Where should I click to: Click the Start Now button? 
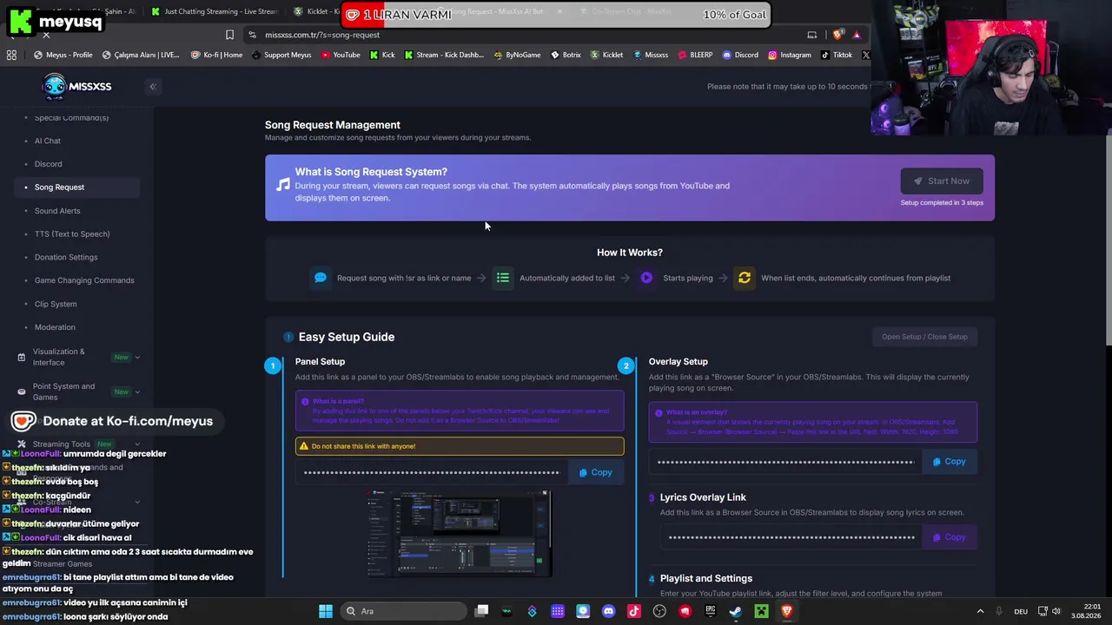[x=942, y=181]
